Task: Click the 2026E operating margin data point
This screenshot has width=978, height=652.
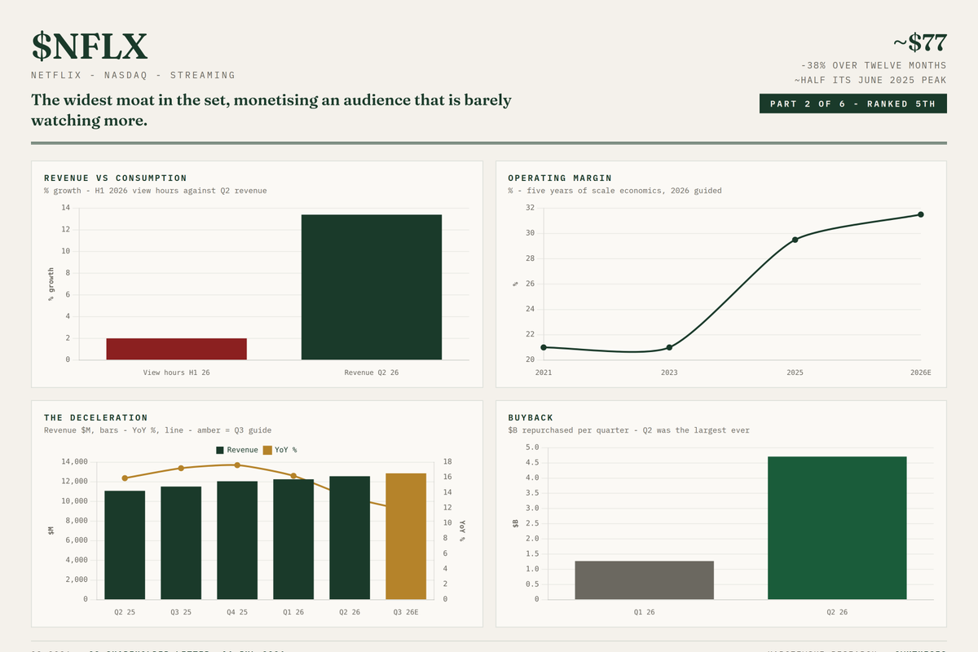Action: (x=920, y=214)
